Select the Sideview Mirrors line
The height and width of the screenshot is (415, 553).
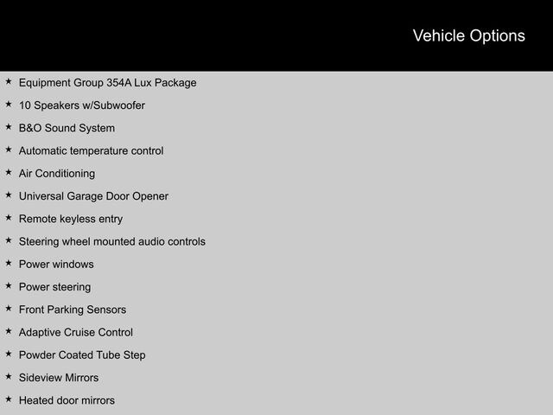click(x=59, y=378)
